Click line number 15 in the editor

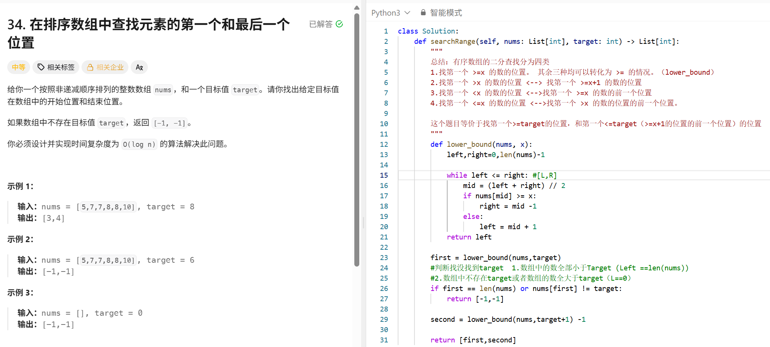click(384, 175)
